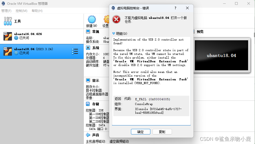Click the 启动顺序 boot order row
Image resolution: width=255 pixels, height=144 pixels.
[98, 62]
